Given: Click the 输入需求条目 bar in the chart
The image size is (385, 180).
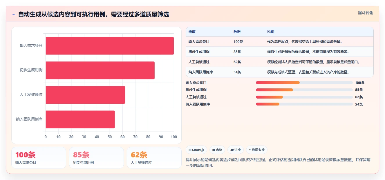Looking at the screenshot, I should pyautogui.click(x=110, y=46).
